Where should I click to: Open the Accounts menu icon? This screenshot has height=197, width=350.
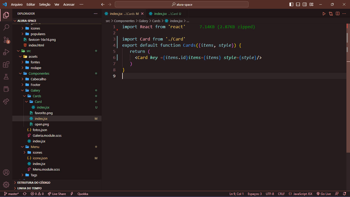[x=6, y=172]
